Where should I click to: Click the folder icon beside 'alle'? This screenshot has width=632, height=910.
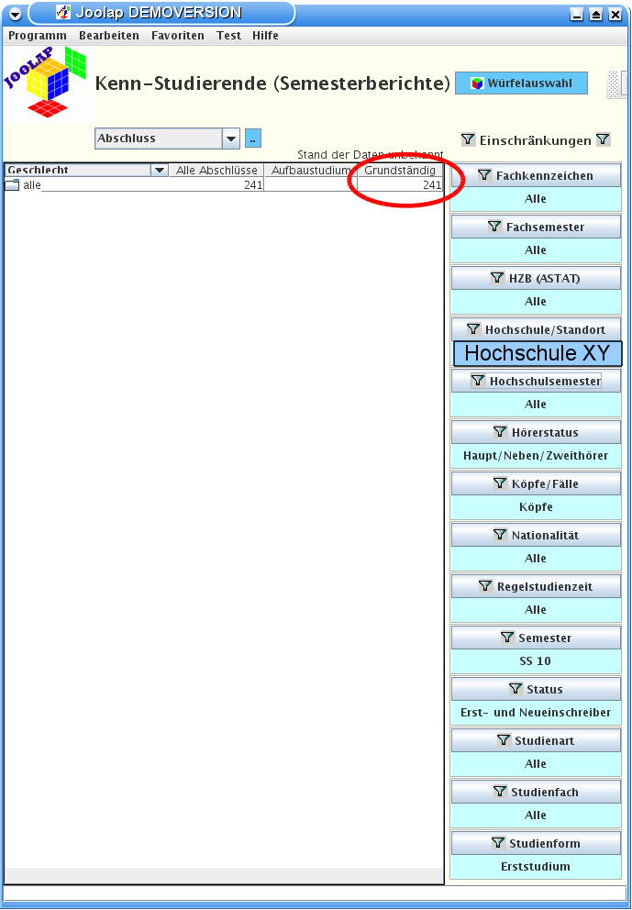tap(12, 185)
